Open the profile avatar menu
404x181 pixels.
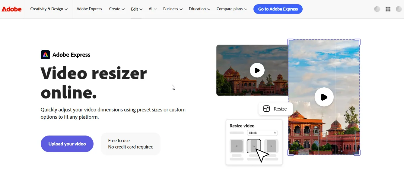pyautogui.click(x=399, y=9)
